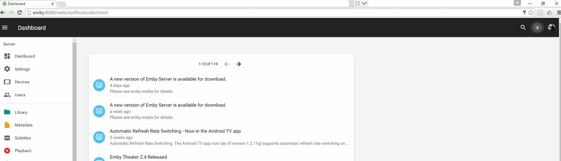Open the a week ago Emby Server notification
Viewport: 561px width, 161px height.
(221, 111)
